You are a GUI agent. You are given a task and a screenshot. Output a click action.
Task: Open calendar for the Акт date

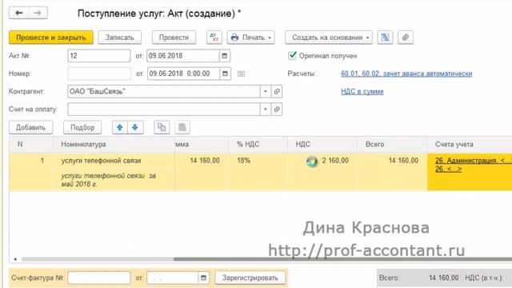224,56
